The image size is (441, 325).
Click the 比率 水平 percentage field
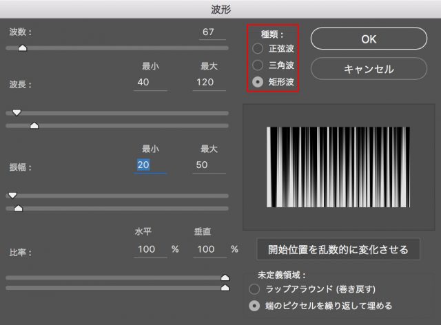pos(150,249)
